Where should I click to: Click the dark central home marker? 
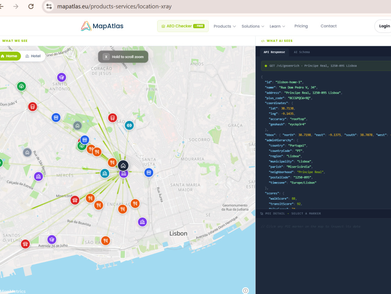click(x=123, y=166)
